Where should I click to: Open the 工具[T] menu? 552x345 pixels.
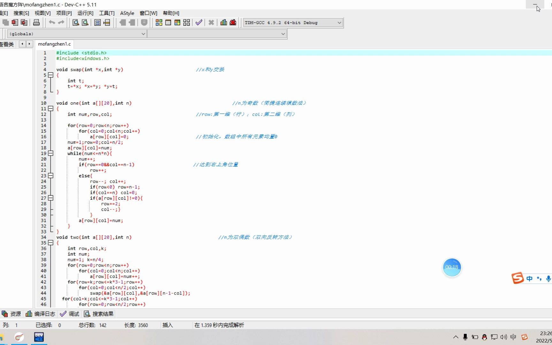click(107, 13)
